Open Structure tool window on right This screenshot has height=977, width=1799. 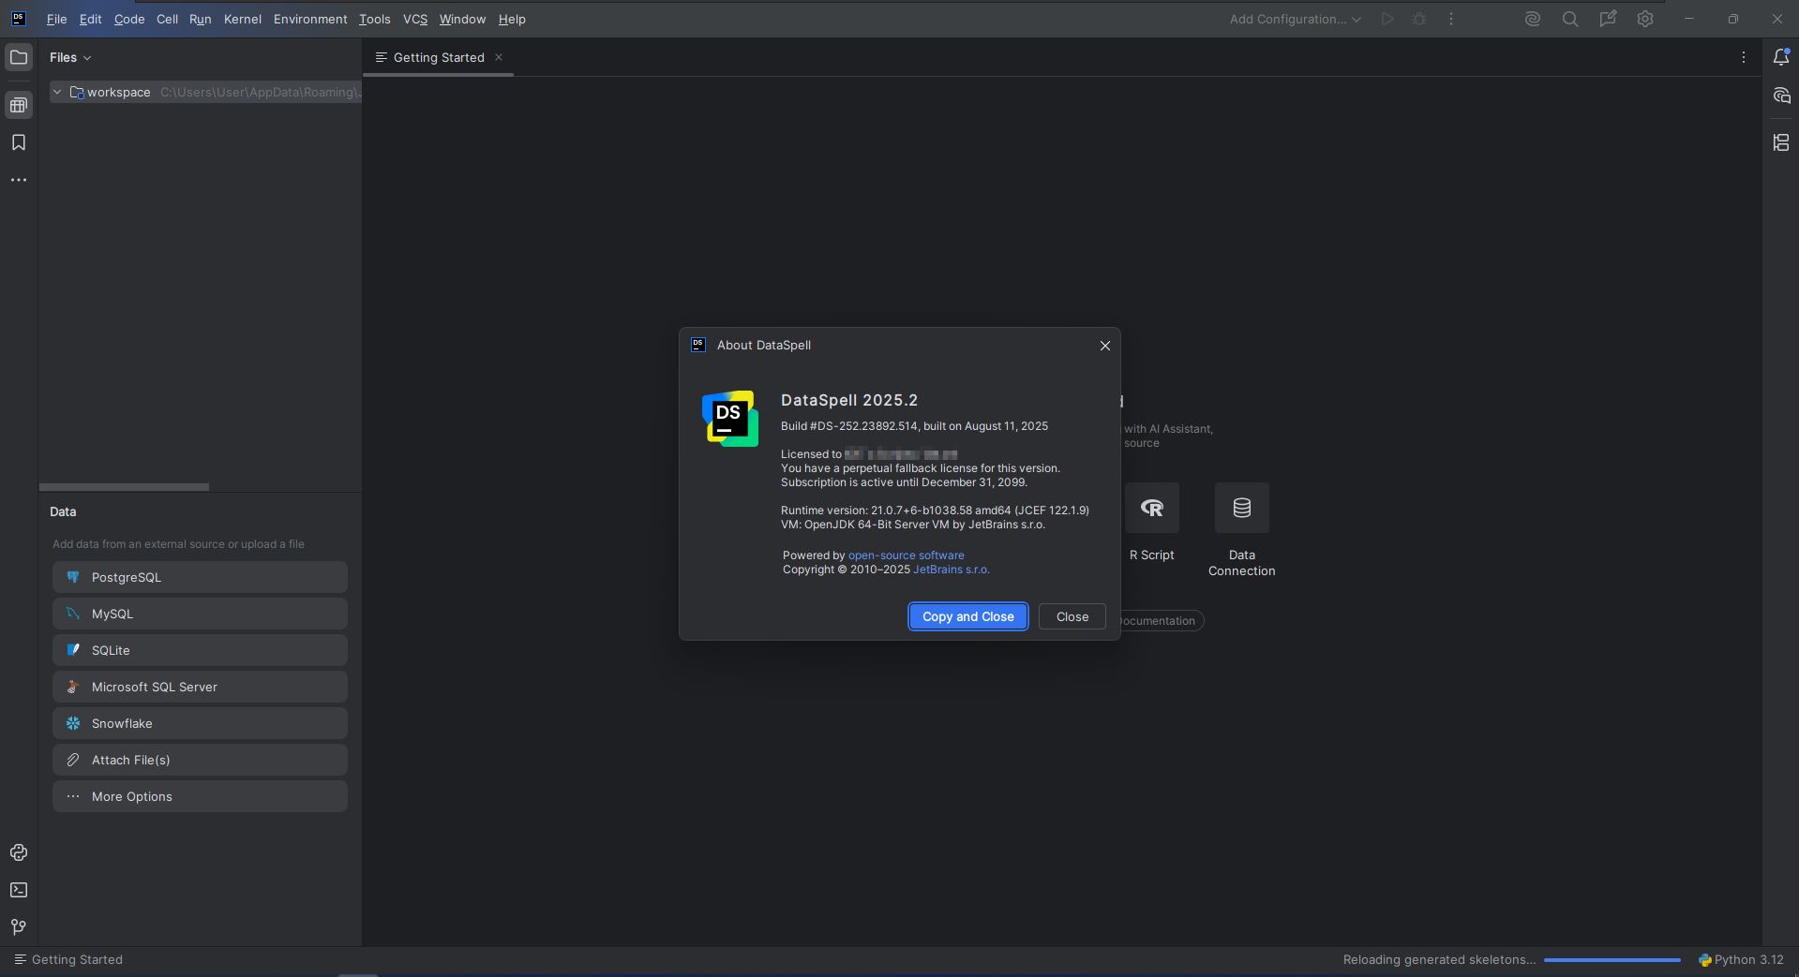pos(1781,142)
